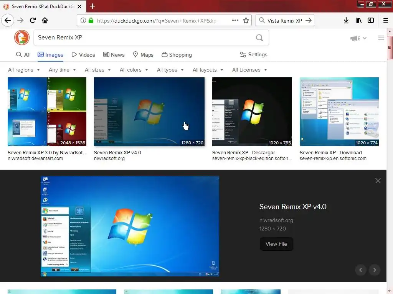Select the Images tab
This screenshot has height=294, width=393.
50,54
